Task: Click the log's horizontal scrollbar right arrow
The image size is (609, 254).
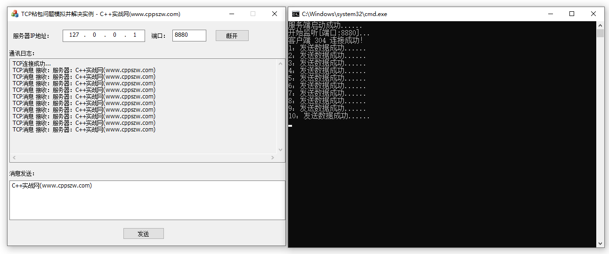Action: tap(272, 157)
